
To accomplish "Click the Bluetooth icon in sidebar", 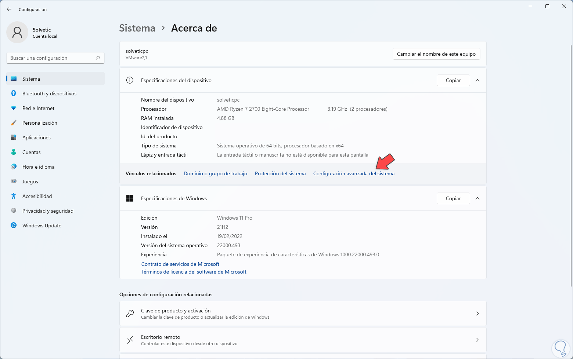I will pyautogui.click(x=14, y=94).
